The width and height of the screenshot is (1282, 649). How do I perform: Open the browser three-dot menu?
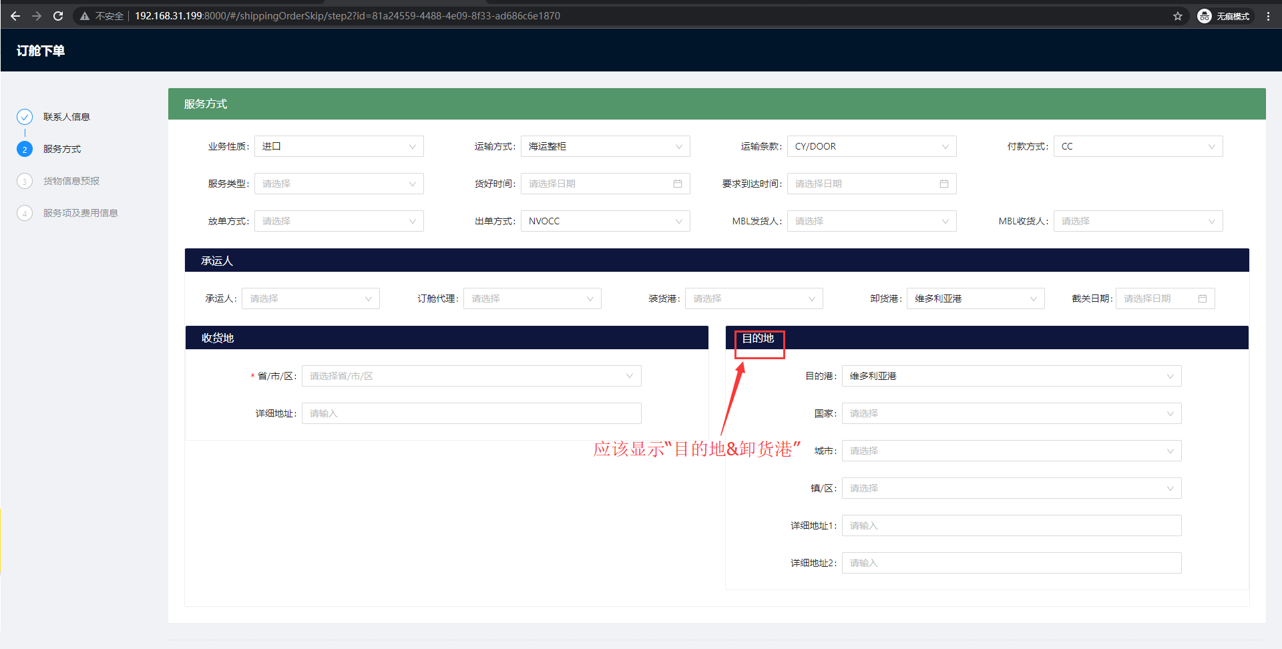(x=1268, y=16)
